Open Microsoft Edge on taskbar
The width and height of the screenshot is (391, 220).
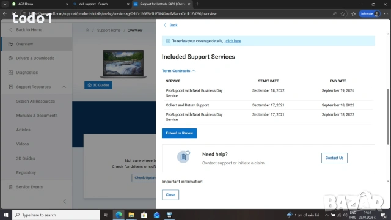(119, 215)
